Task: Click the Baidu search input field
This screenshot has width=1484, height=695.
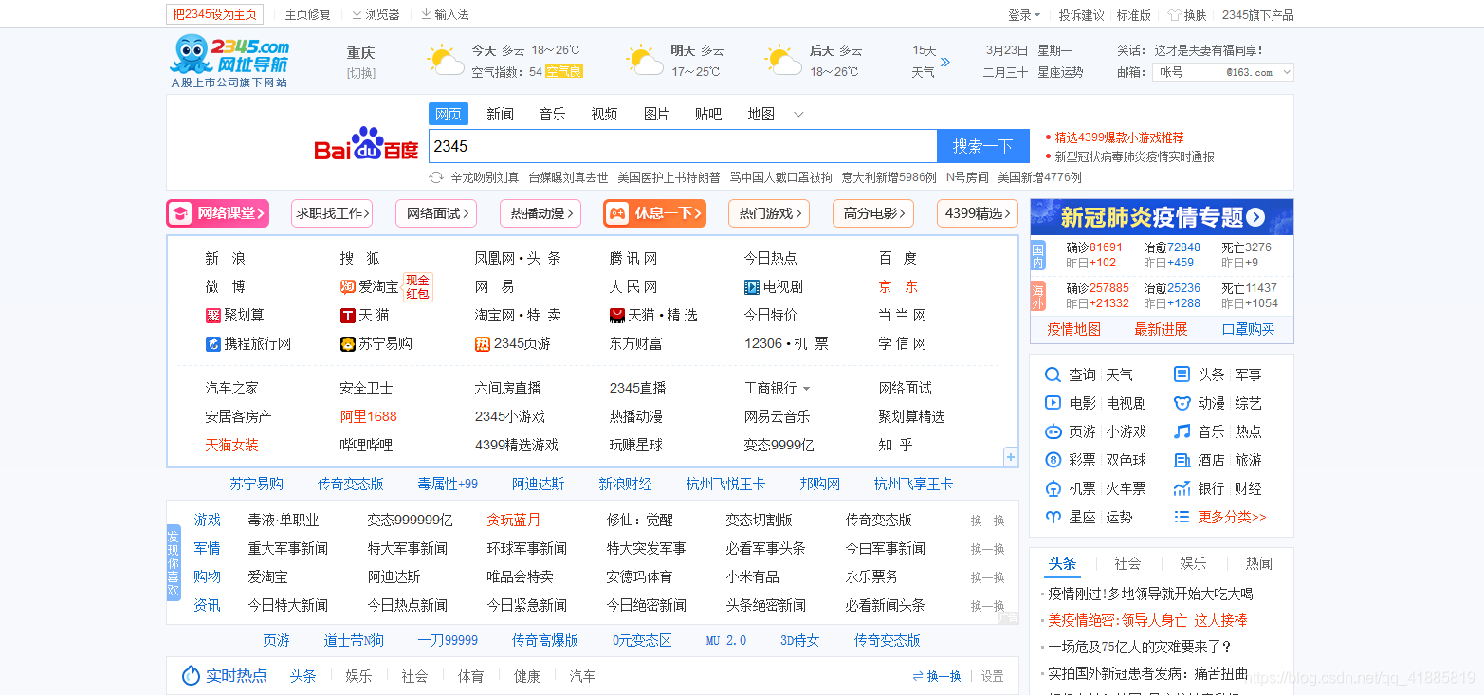Action: click(683, 146)
